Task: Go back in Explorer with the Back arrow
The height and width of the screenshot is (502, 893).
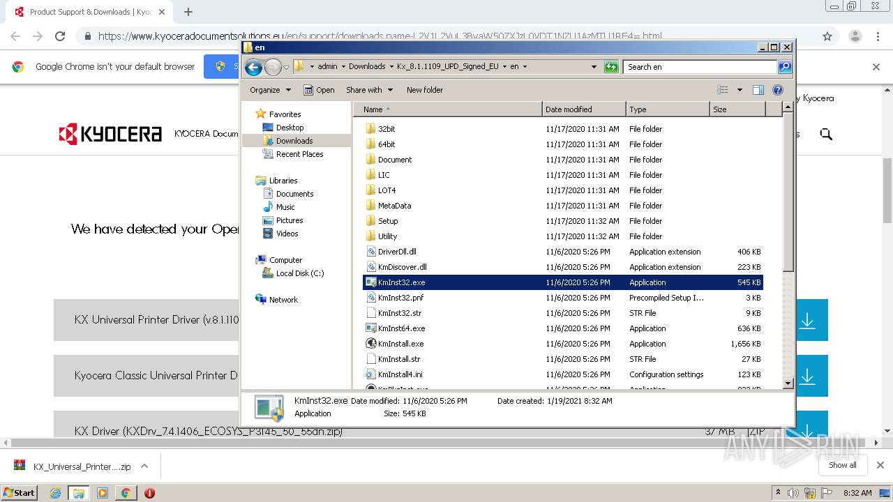Action: pyautogui.click(x=253, y=67)
